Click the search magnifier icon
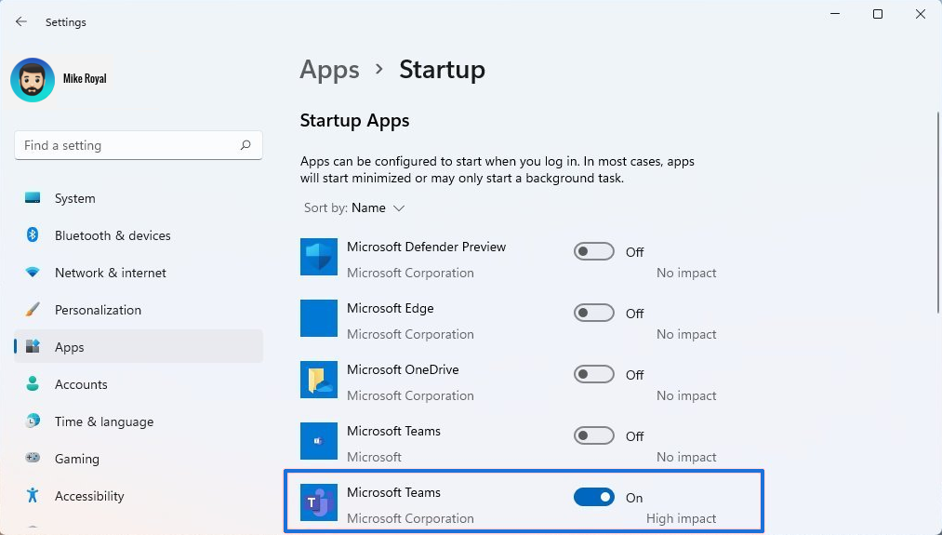The height and width of the screenshot is (535, 942). (x=245, y=145)
